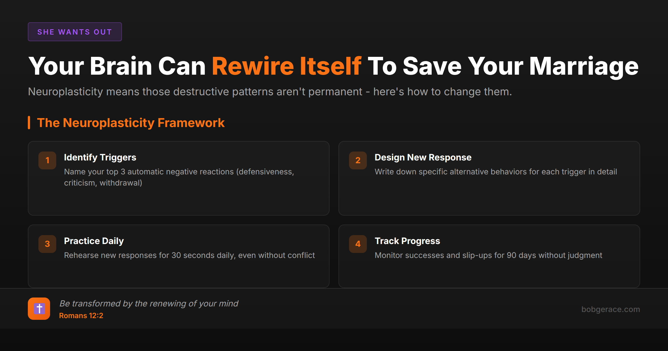Click the SHE WANTS OUT badge
This screenshot has height=351, width=668.
tap(75, 32)
